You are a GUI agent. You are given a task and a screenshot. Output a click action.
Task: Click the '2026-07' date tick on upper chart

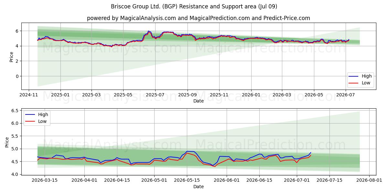click(x=345, y=95)
